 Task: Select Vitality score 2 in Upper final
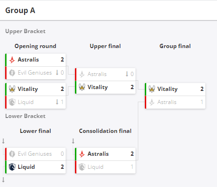132,87
